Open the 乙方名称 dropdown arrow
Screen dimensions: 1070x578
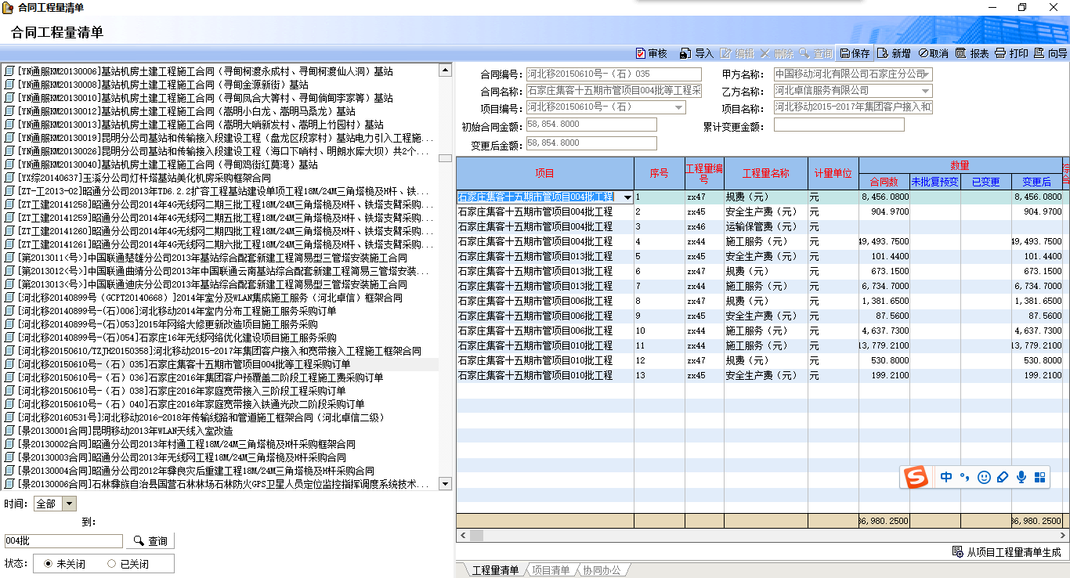click(x=927, y=91)
